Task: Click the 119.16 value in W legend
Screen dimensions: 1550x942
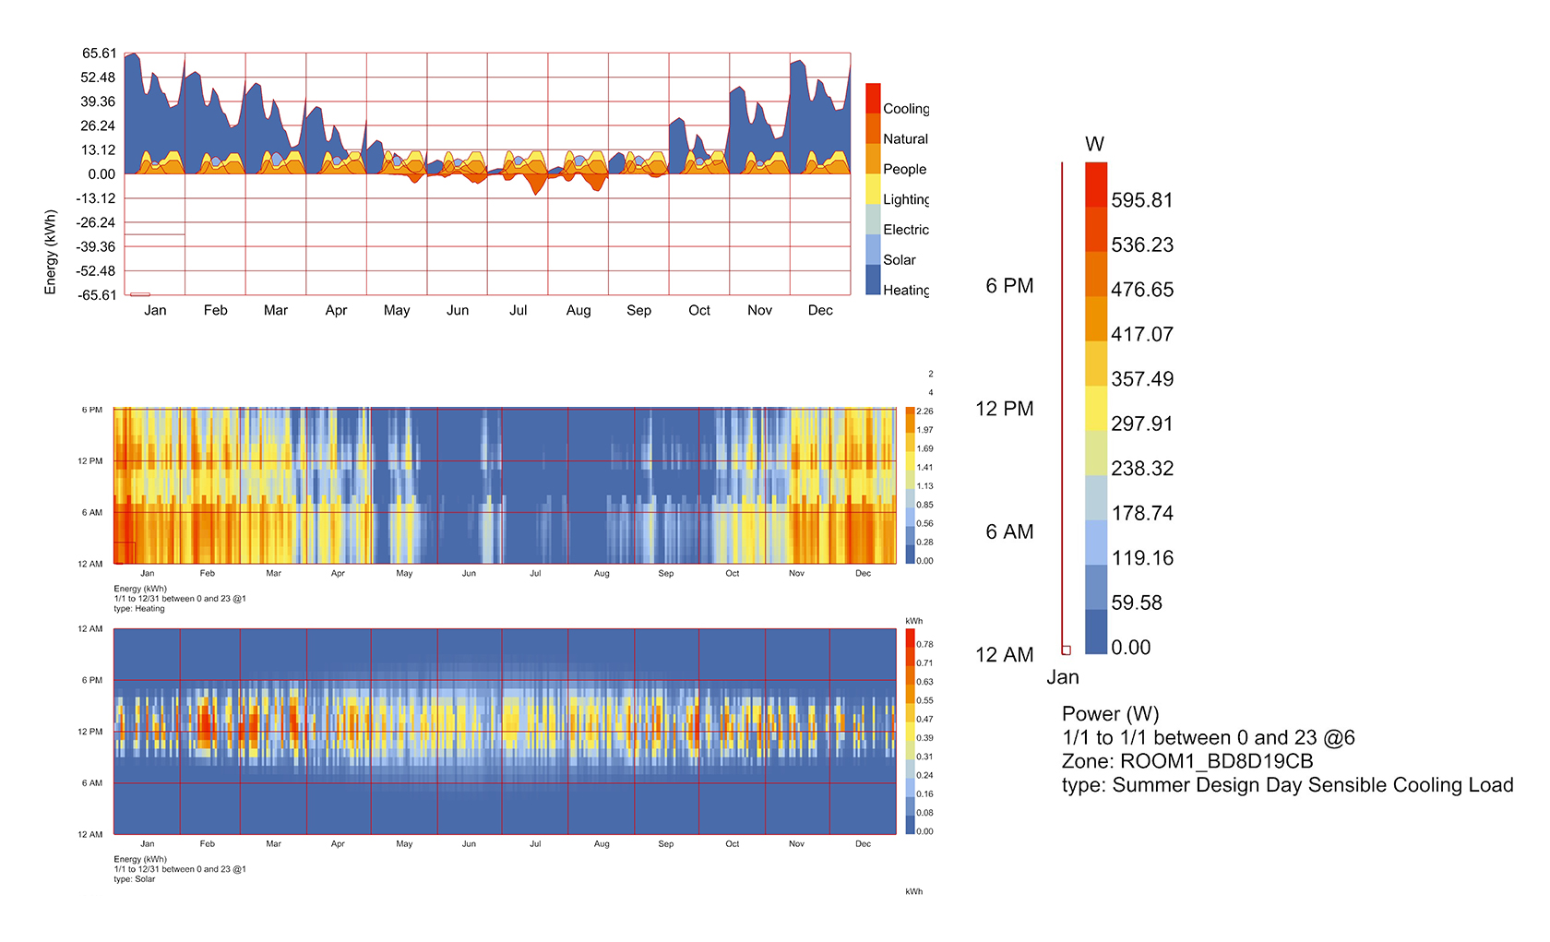Action: point(1142,558)
